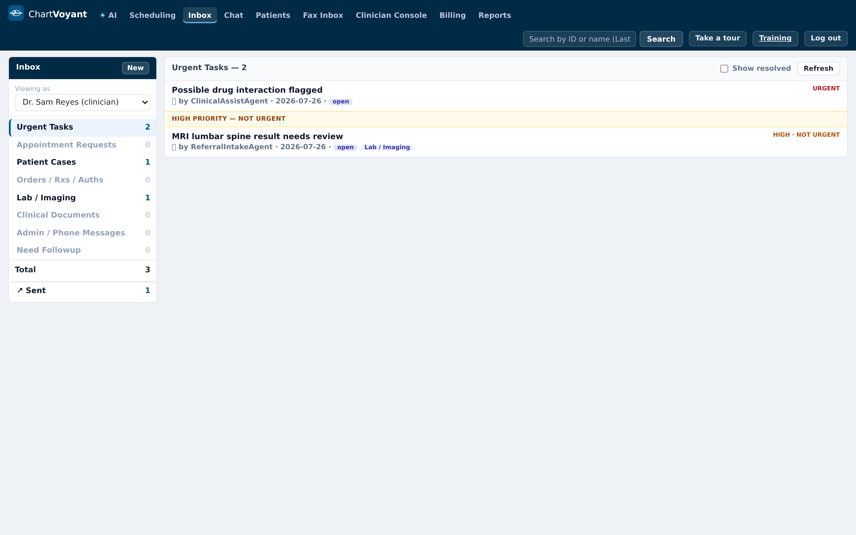Viewport: 856px width, 535px height.
Task: Open the Patient Cases folder
Action: (82, 162)
